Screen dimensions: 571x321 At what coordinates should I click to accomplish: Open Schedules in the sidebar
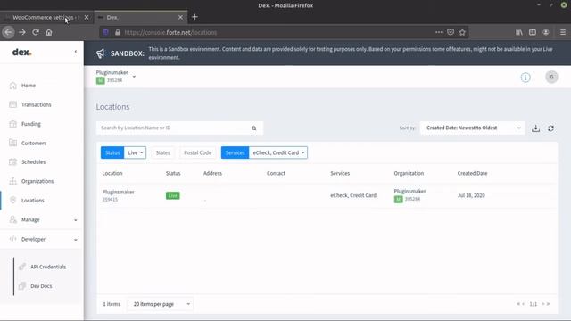point(33,162)
